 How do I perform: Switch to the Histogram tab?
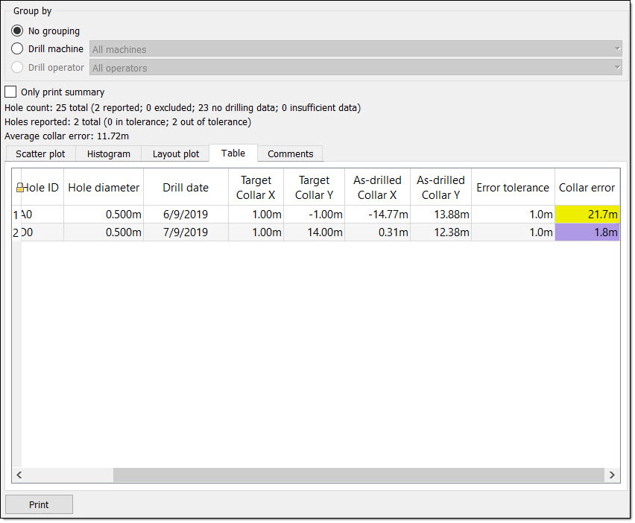(x=109, y=153)
